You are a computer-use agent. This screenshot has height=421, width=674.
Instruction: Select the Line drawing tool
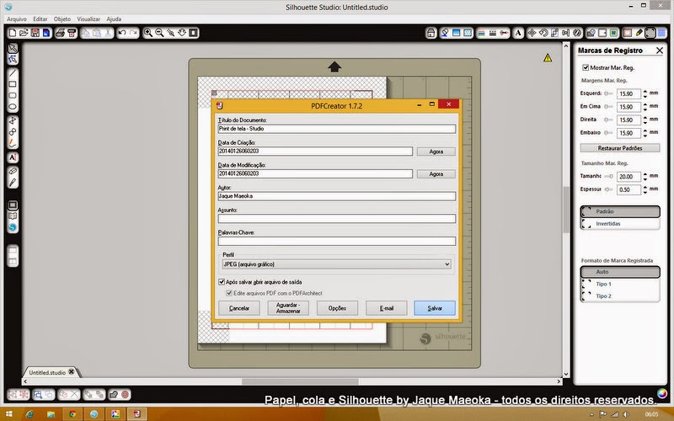coord(13,73)
